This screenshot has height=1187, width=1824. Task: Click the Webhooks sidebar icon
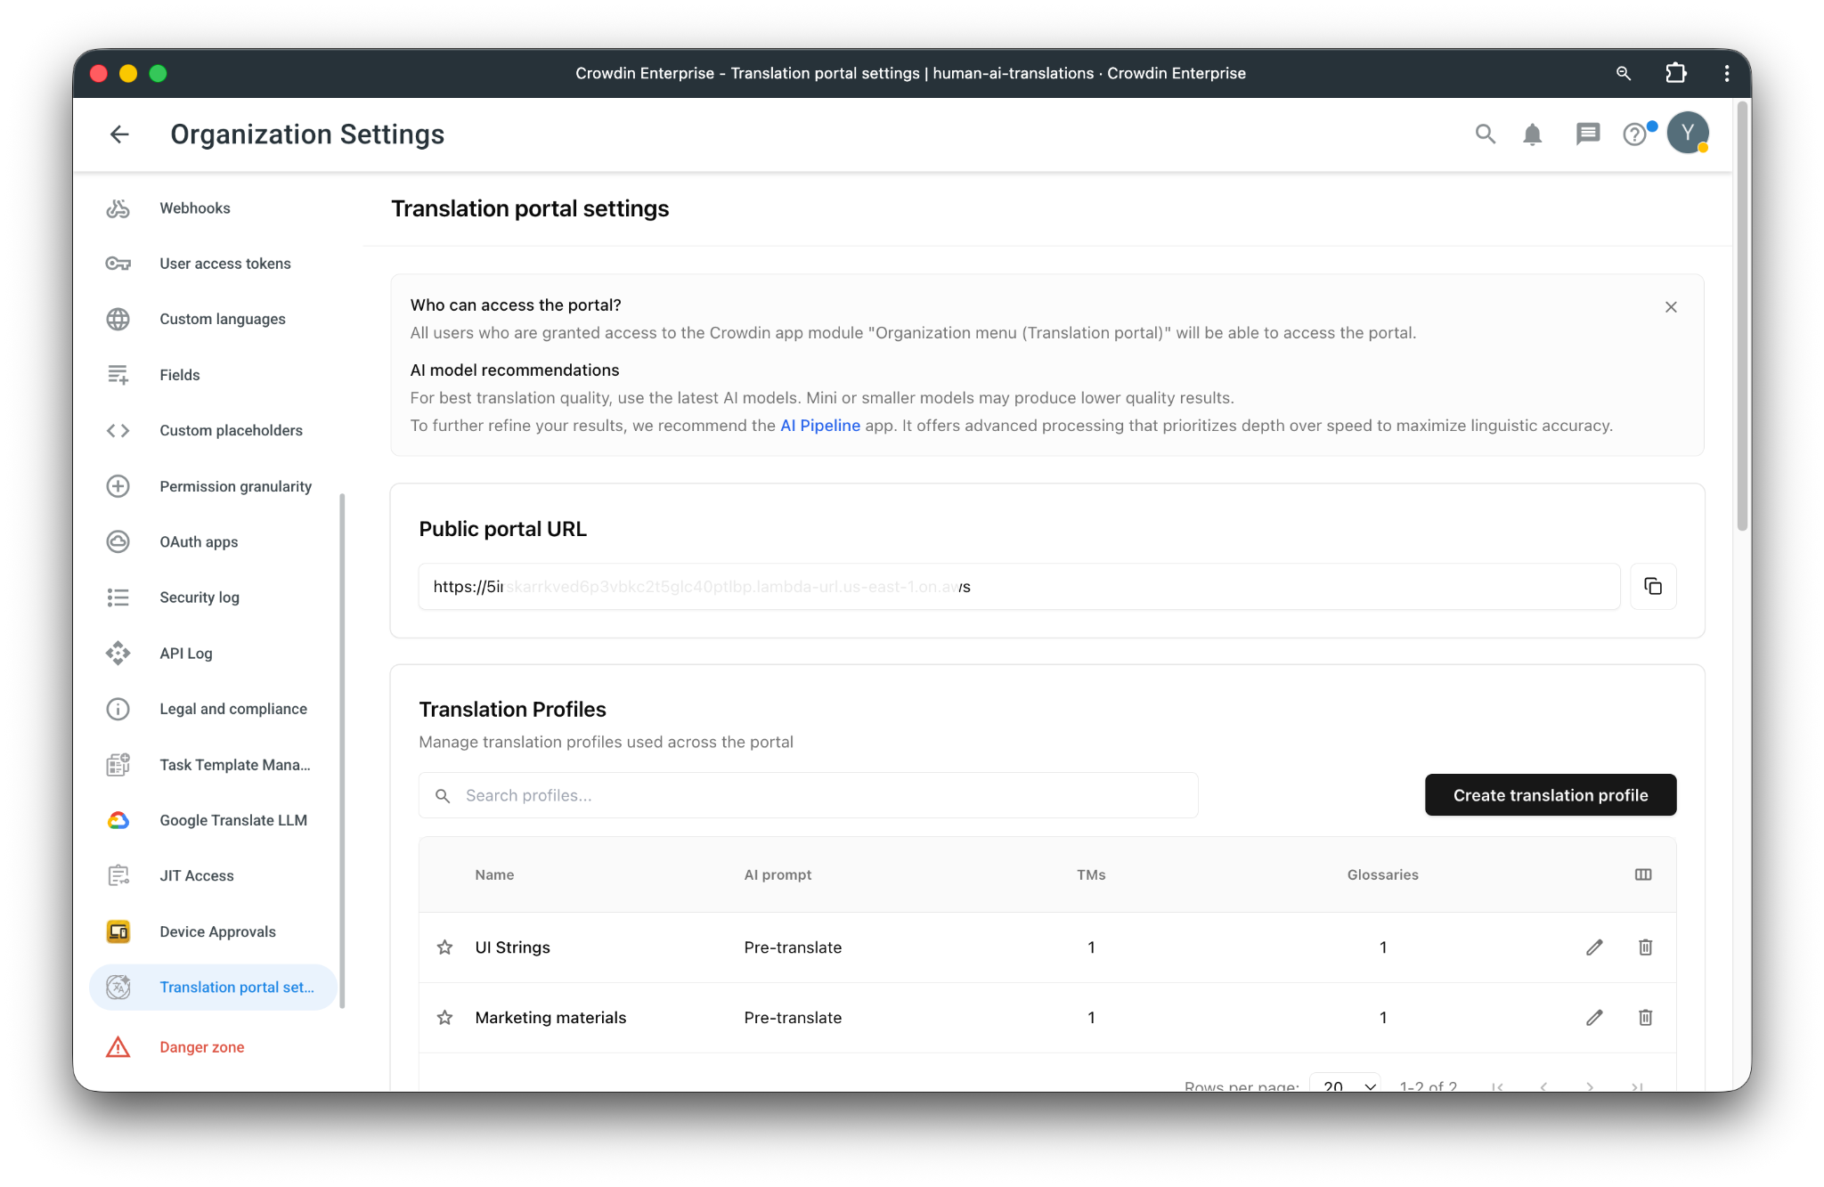tap(118, 208)
